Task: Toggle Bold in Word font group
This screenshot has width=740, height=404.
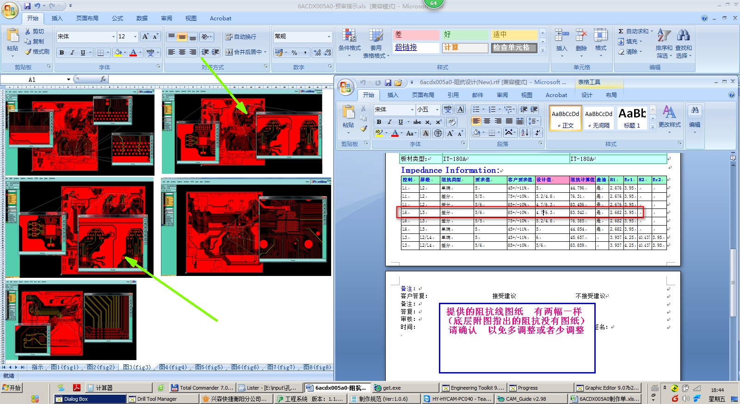Action: (379, 122)
